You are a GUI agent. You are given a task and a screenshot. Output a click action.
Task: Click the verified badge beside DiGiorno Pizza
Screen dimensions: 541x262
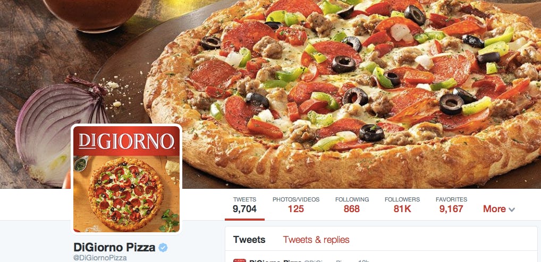coord(163,248)
